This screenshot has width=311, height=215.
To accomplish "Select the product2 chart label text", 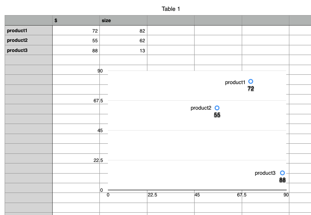I will pos(201,108).
